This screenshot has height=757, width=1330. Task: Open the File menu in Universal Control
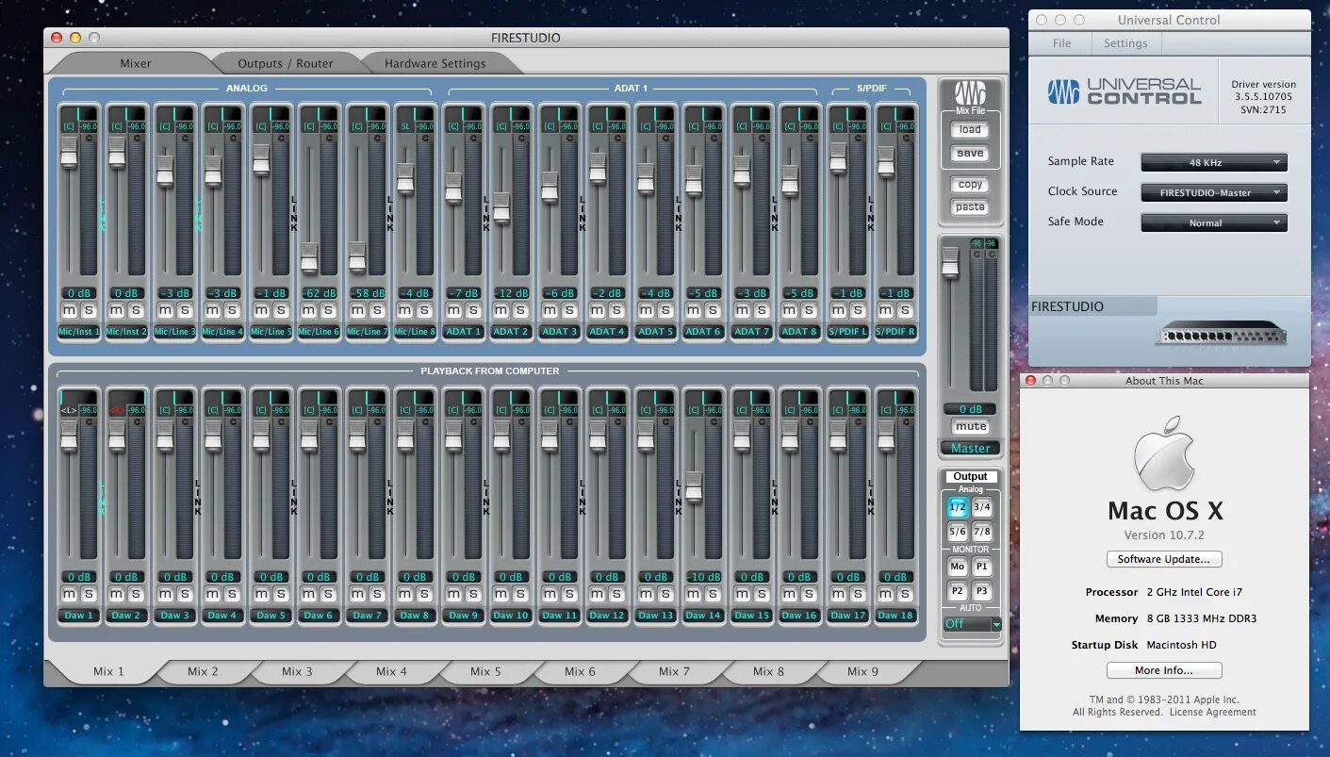[1061, 43]
